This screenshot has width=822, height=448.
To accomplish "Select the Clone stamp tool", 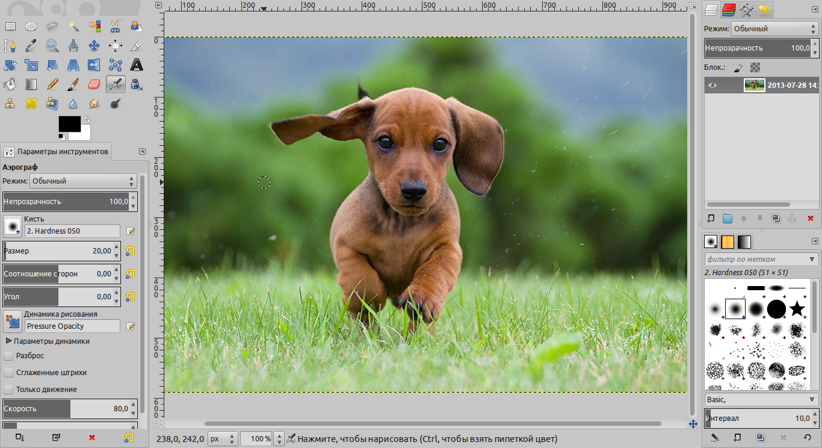I will (x=10, y=104).
